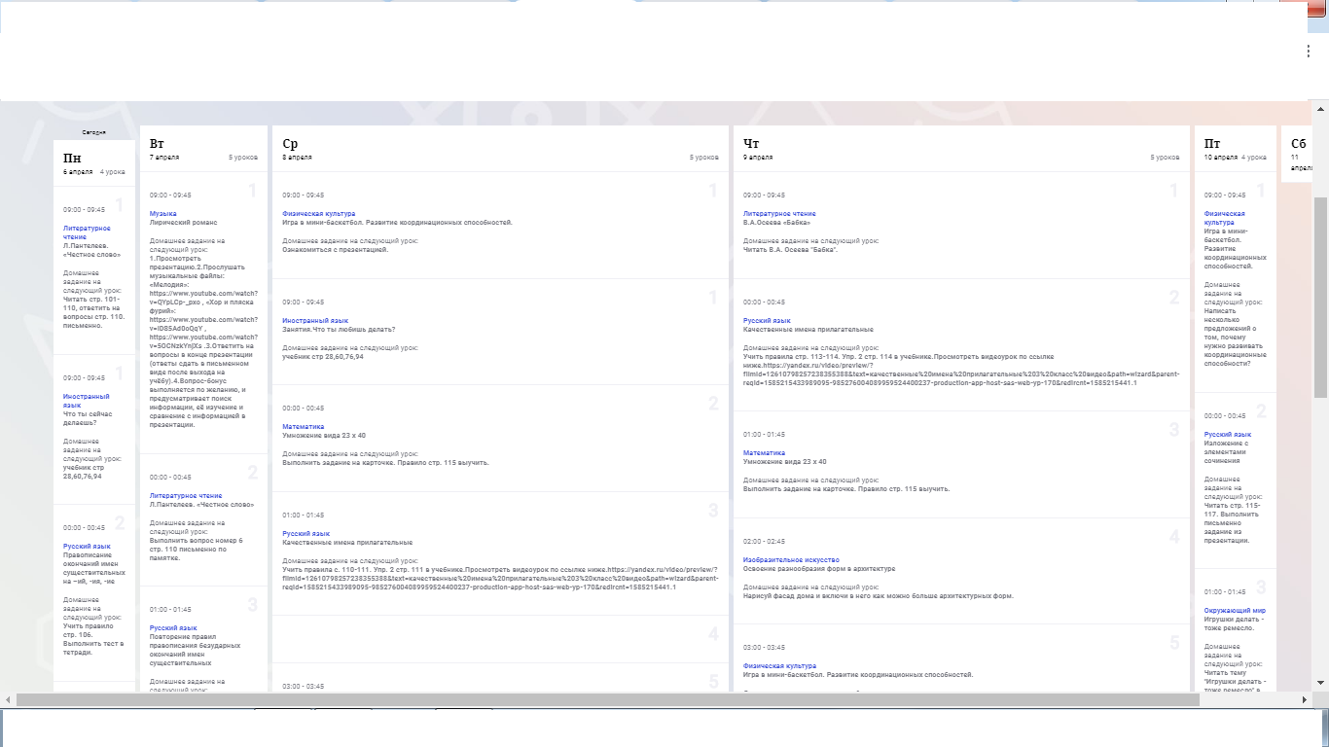Screen dimensions: 1329x747
Task: Open Tuesday's Русский язык lesson
Action: (173, 628)
